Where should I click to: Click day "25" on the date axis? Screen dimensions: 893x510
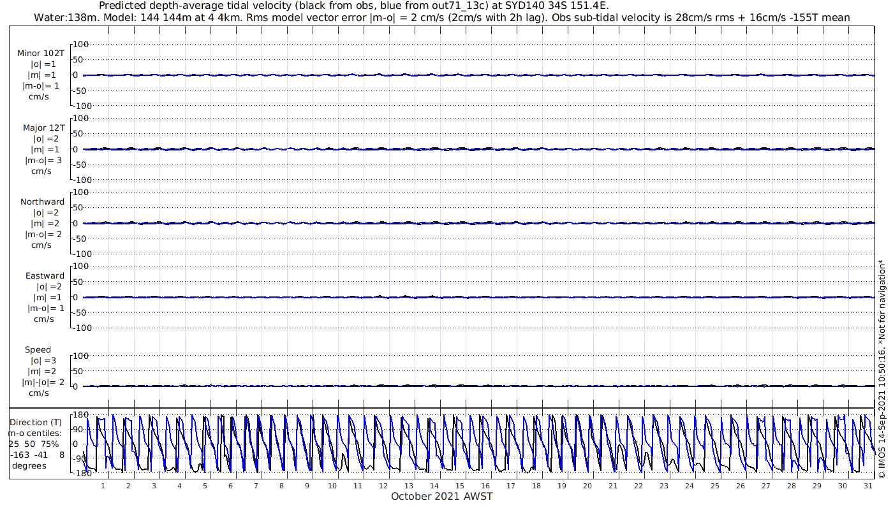pyautogui.click(x=715, y=486)
